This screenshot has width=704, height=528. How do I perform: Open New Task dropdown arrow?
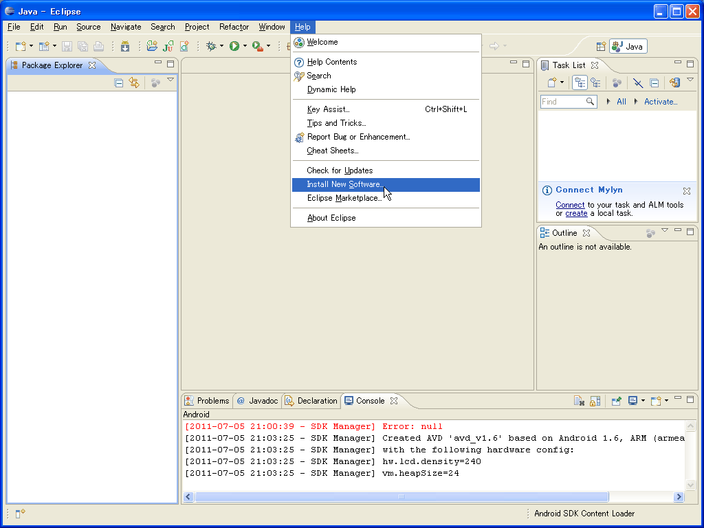click(x=562, y=82)
